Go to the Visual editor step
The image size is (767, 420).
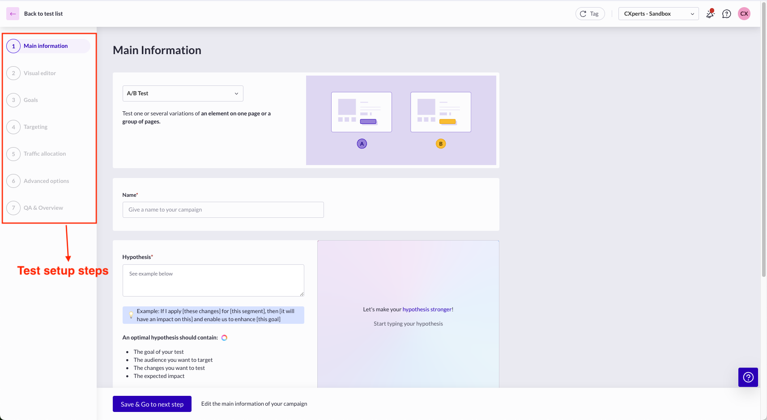pos(40,73)
